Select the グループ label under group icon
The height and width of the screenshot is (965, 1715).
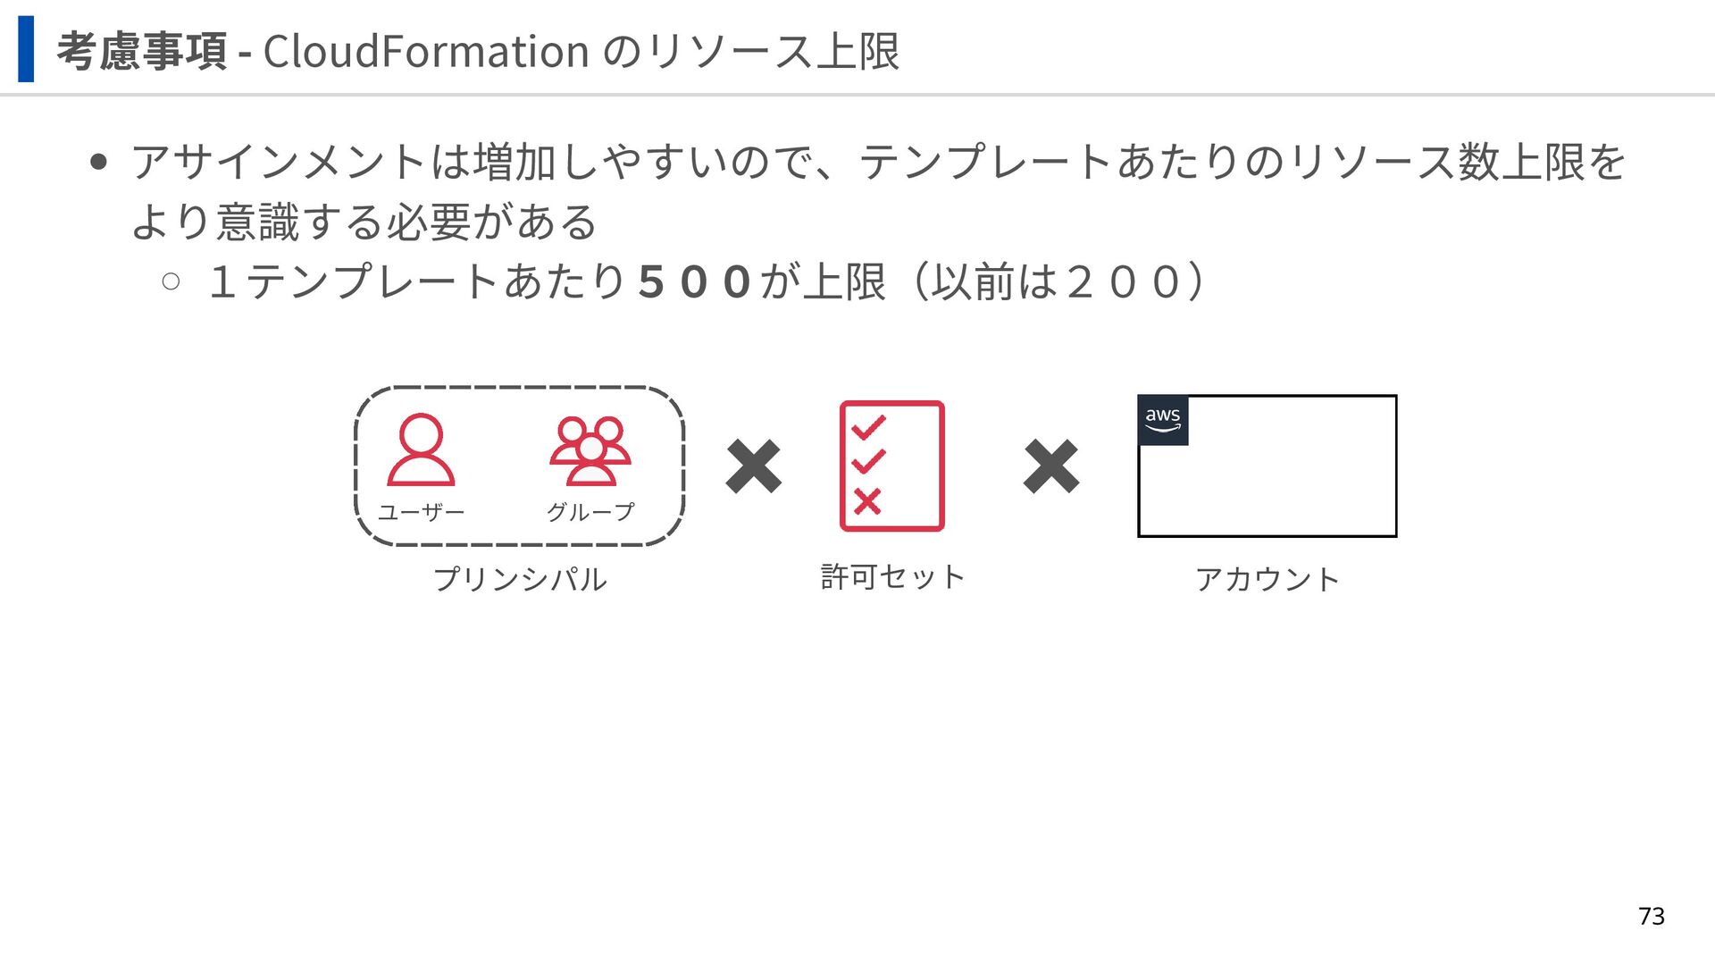(590, 512)
